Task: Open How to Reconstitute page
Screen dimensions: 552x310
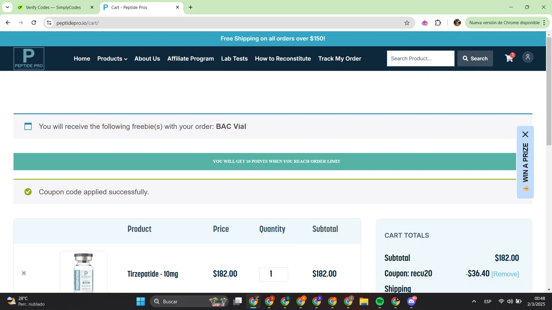Action: 283,58
